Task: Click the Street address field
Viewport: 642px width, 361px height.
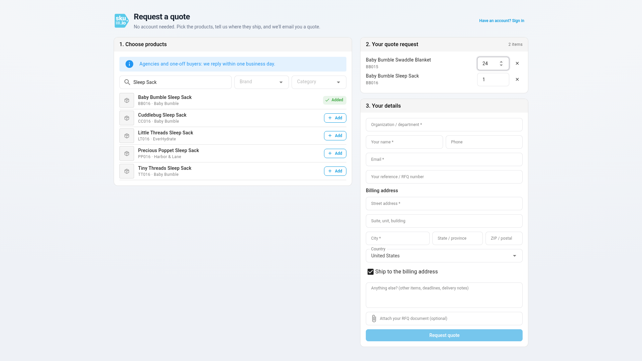Action: coord(444,204)
